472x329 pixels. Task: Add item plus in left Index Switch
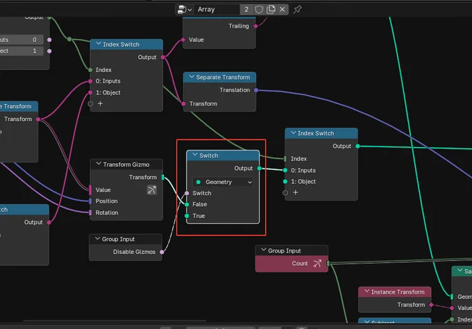pos(100,103)
